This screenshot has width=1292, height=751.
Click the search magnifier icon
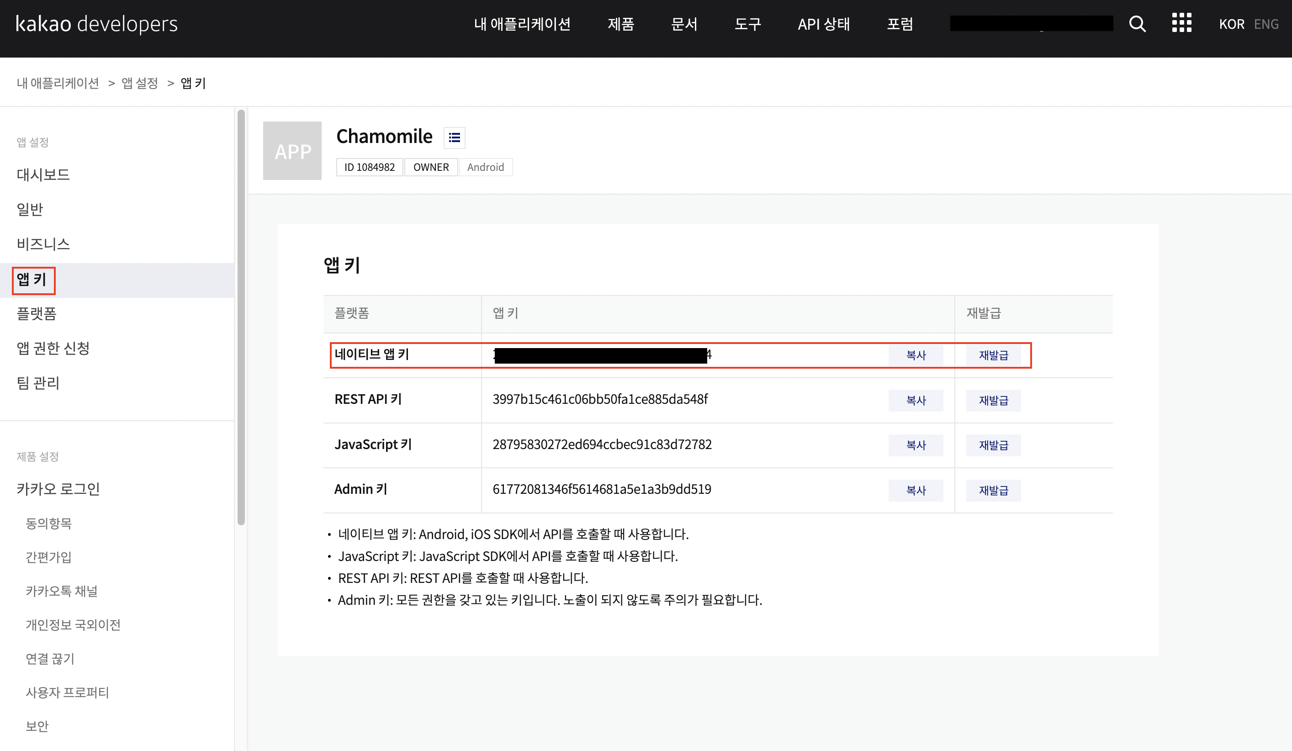click(1137, 24)
